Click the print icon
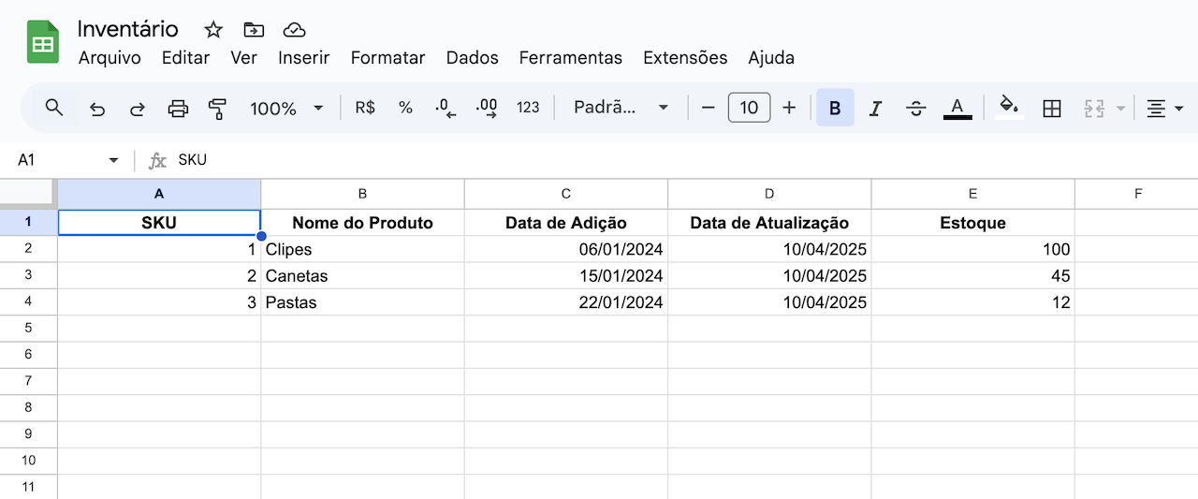The image size is (1198, 499). pos(178,109)
